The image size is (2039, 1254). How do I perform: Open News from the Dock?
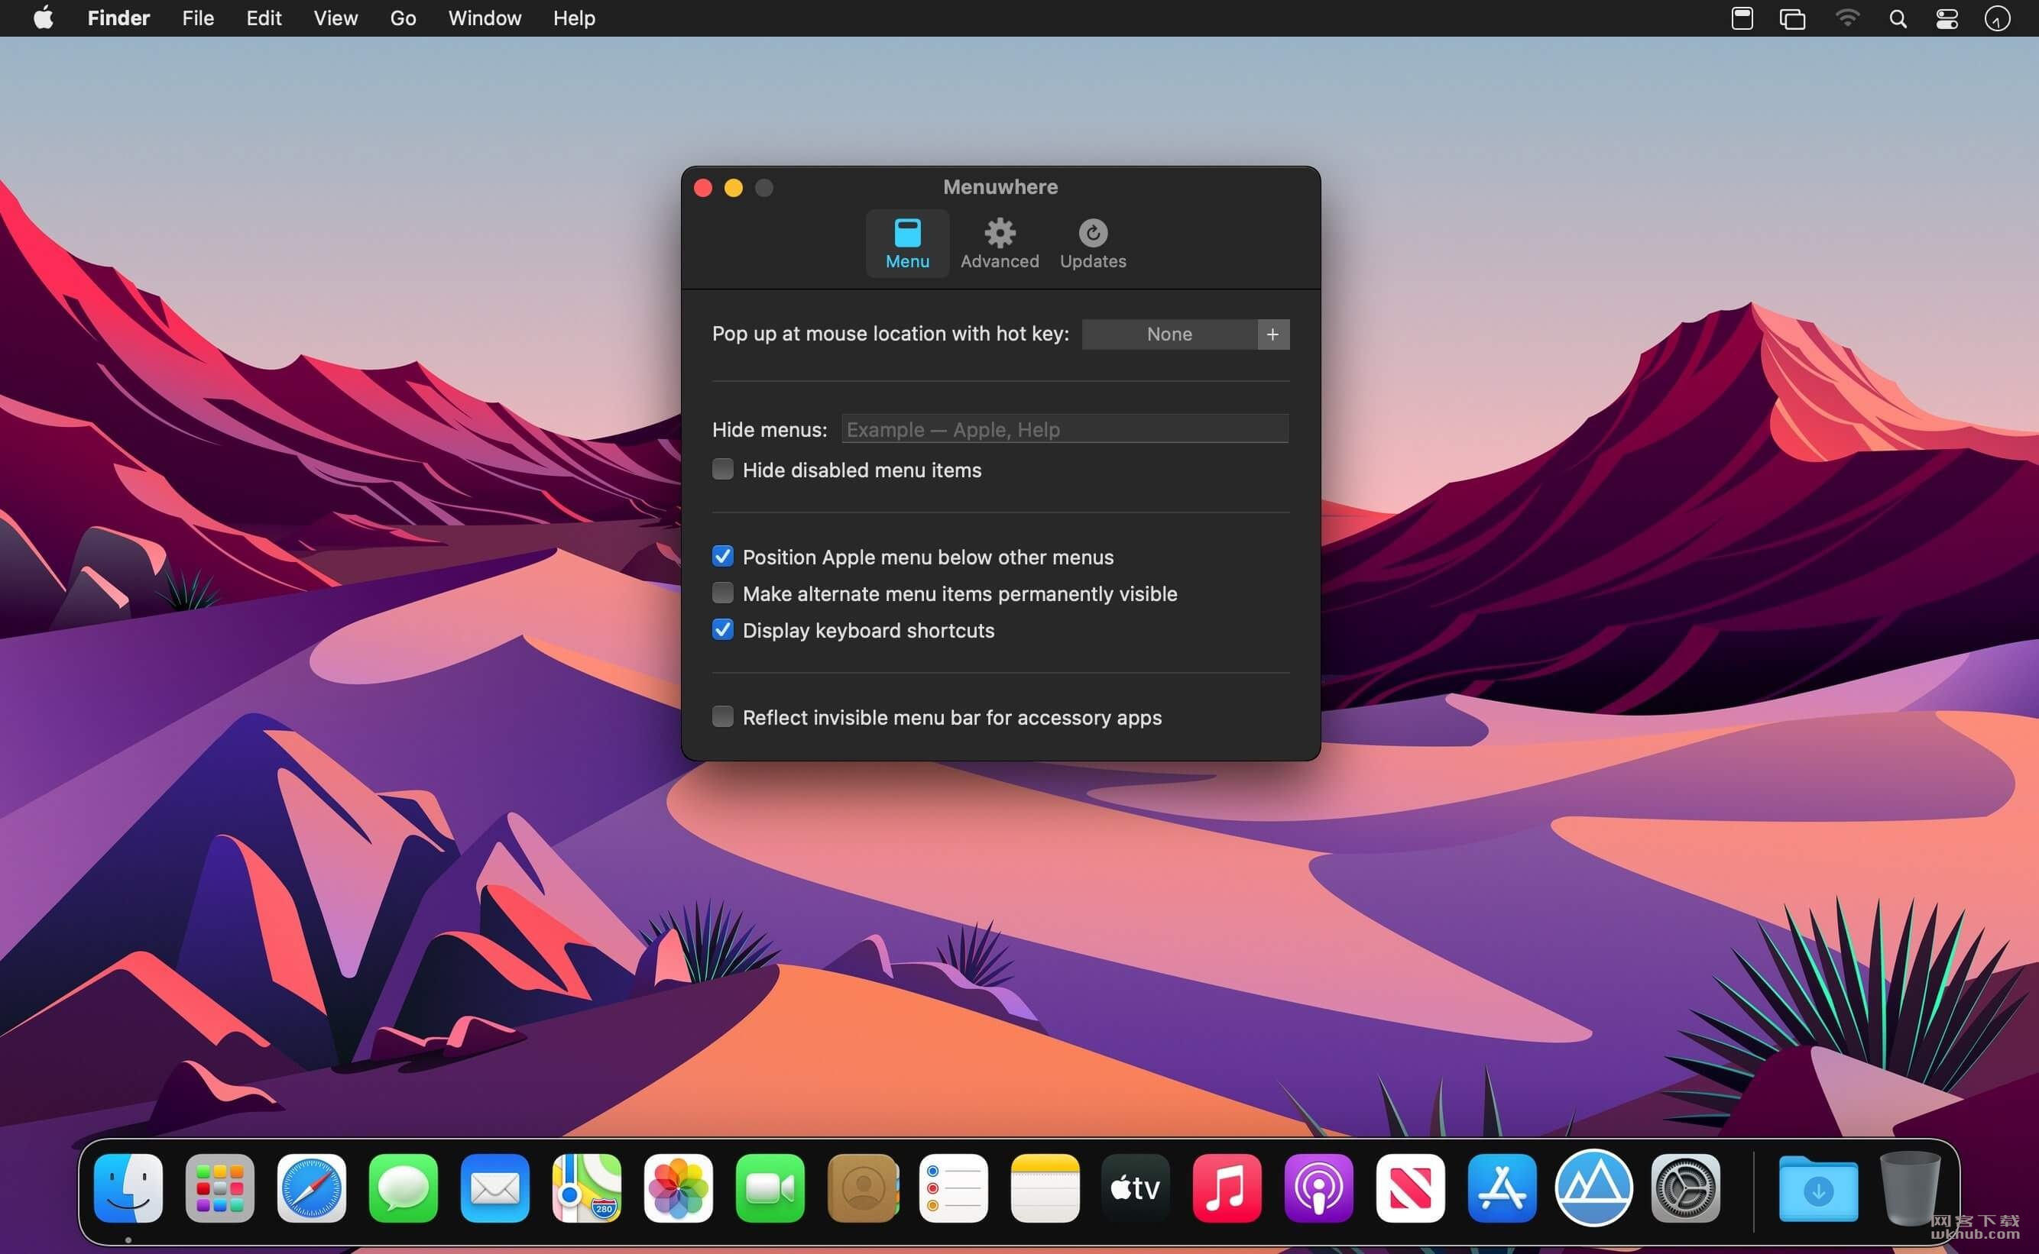tap(1411, 1188)
